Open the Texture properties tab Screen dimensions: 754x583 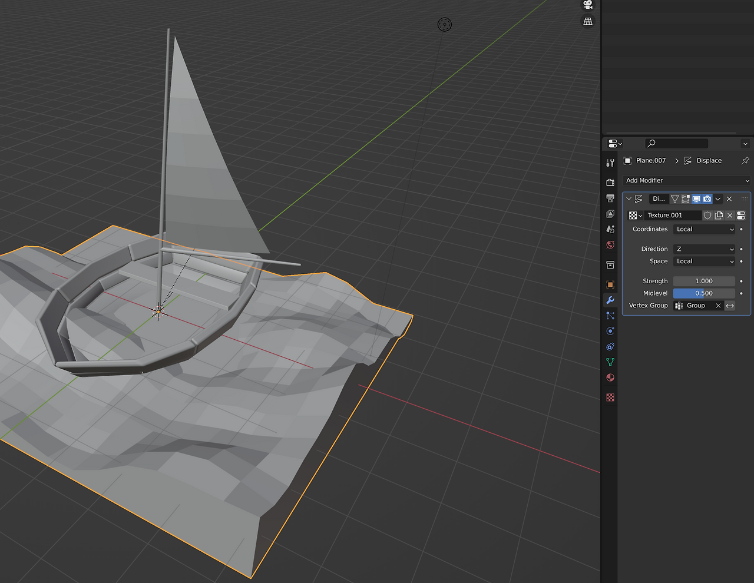(x=610, y=397)
